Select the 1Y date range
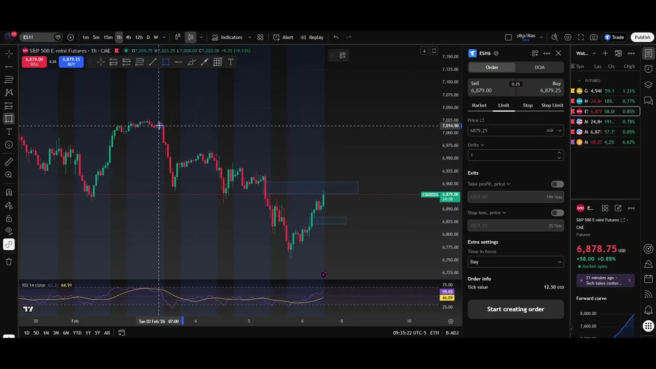 pos(88,333)
